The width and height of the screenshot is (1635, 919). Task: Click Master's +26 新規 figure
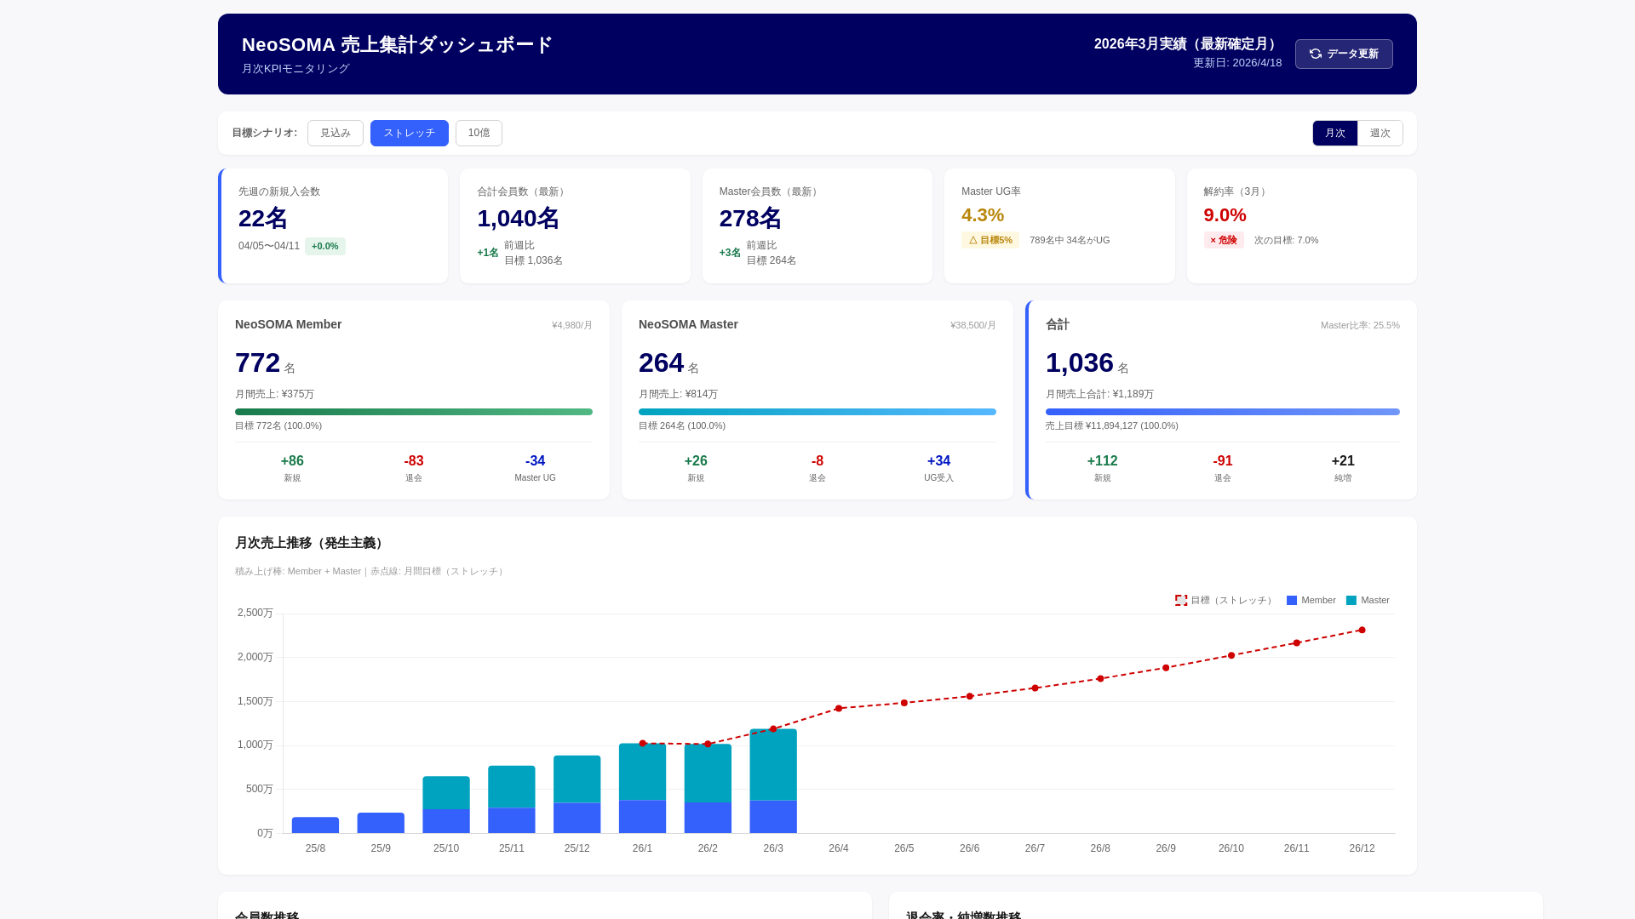(696, 467)
